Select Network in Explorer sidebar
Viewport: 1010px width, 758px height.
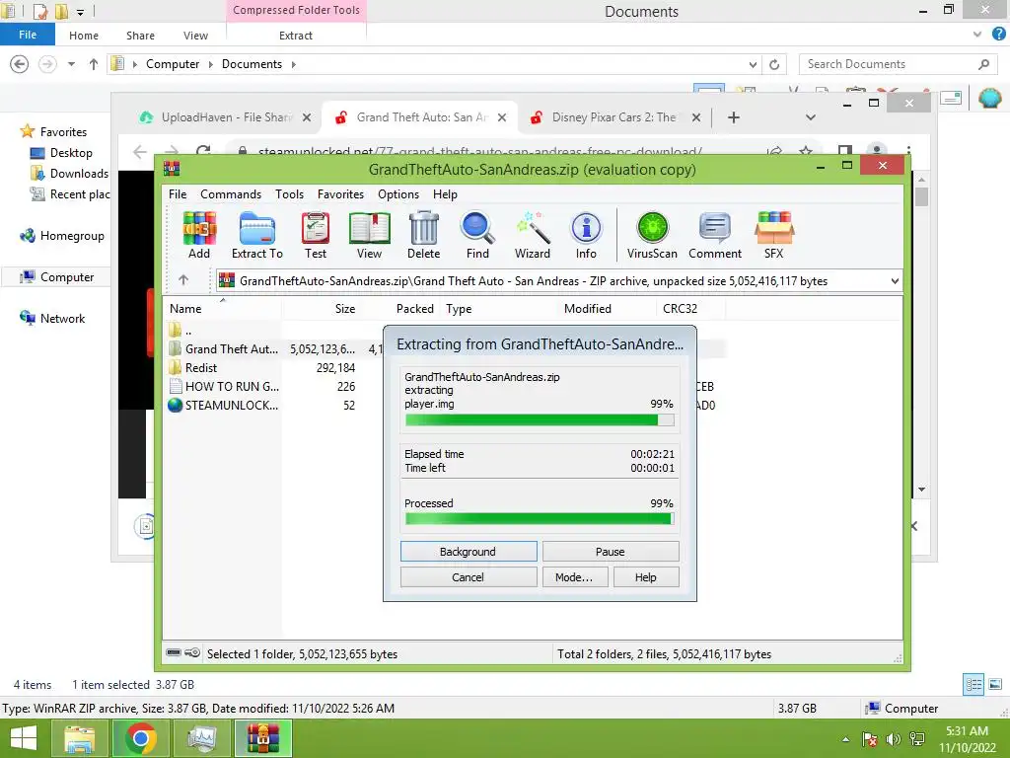point(53,319)
